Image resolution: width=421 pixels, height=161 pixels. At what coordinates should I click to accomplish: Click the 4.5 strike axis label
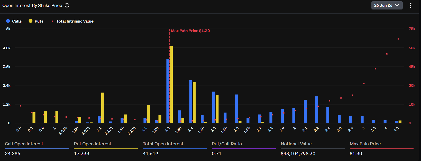[397, 129]
